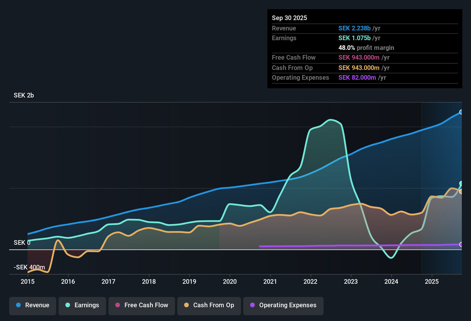Viewport: 471px width, 321px height.
Task: Open the Cash From Op breakdown row
Action: tap(364, 68)
